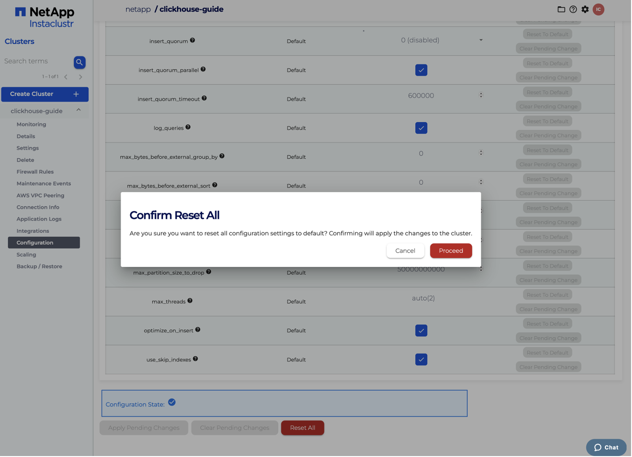Open the Backup / Restore menu item
Screen dimensions: 632x457
pyautogui.click(x=39, y=267)
